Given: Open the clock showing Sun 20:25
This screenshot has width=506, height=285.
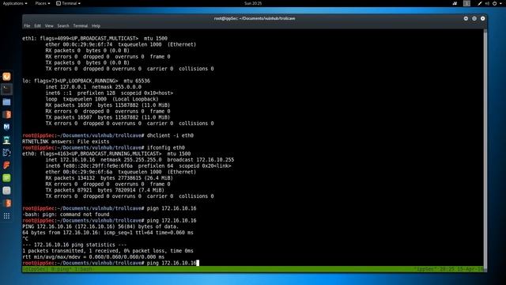Looking at the screenshot, I should [253, 3].
